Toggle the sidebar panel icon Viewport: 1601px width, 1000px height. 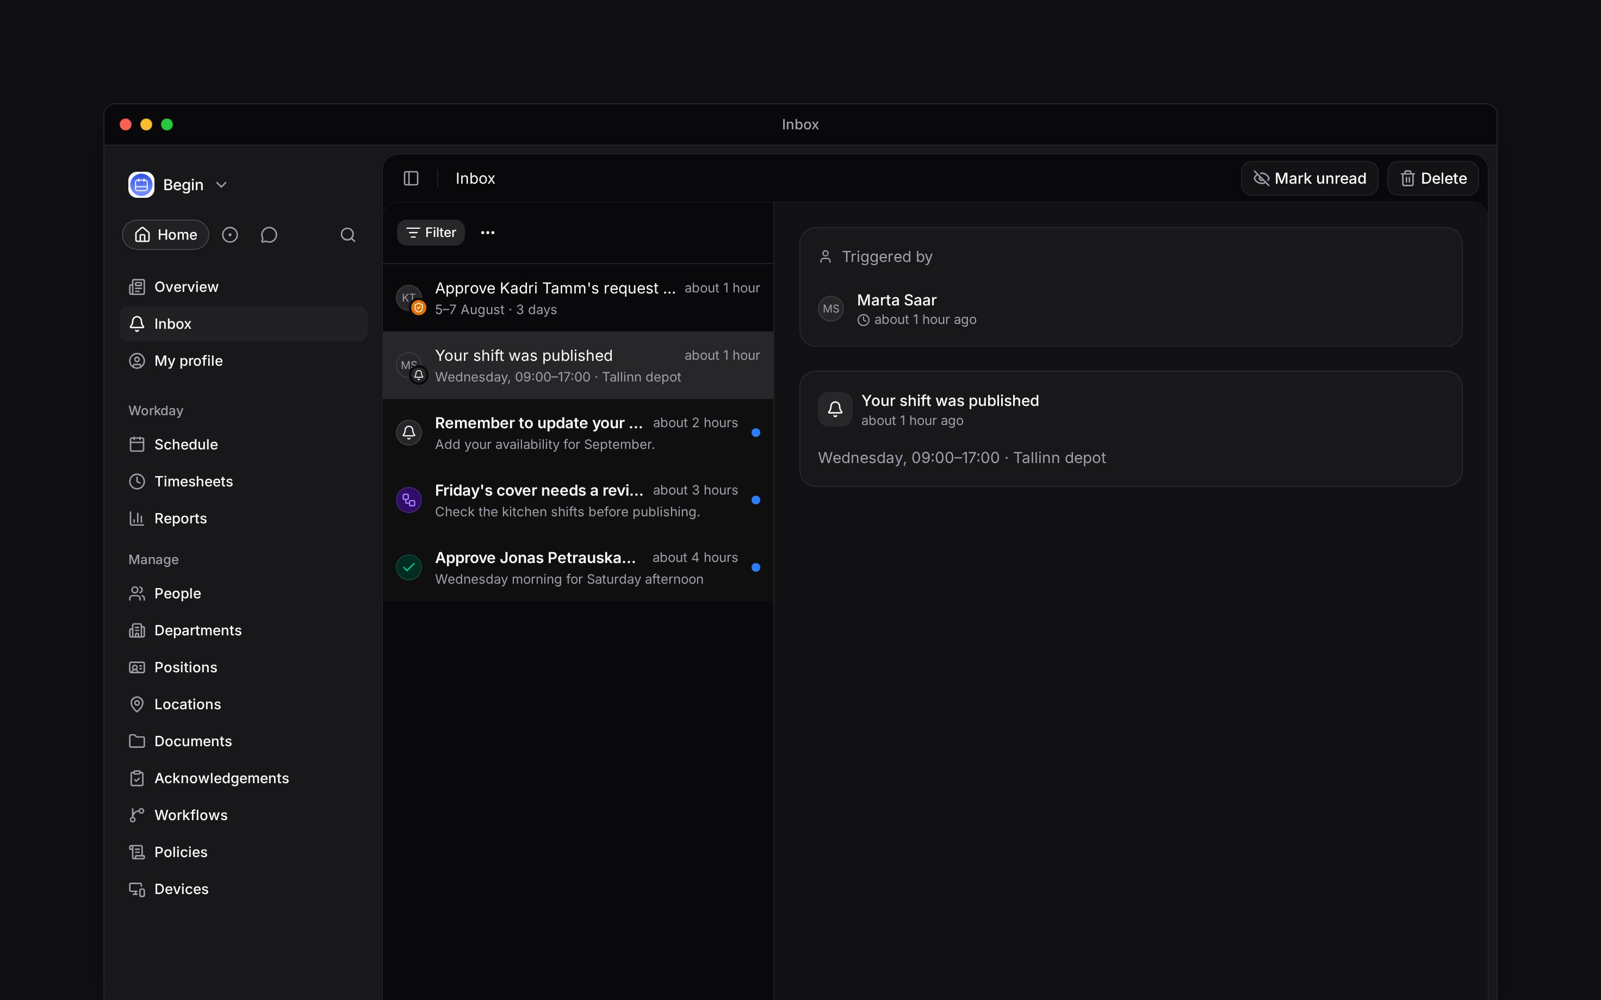pyautogui.click(x=411, y=179)
